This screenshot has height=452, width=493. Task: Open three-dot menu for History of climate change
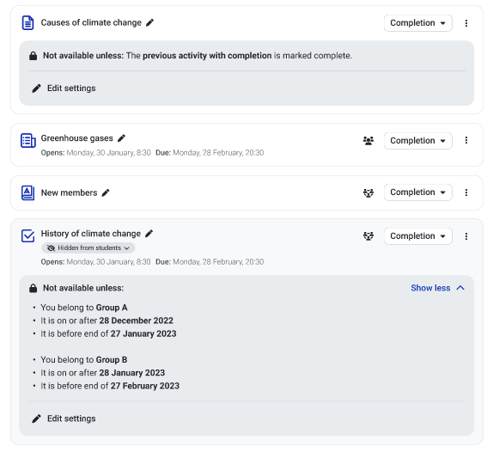point(466,236)
